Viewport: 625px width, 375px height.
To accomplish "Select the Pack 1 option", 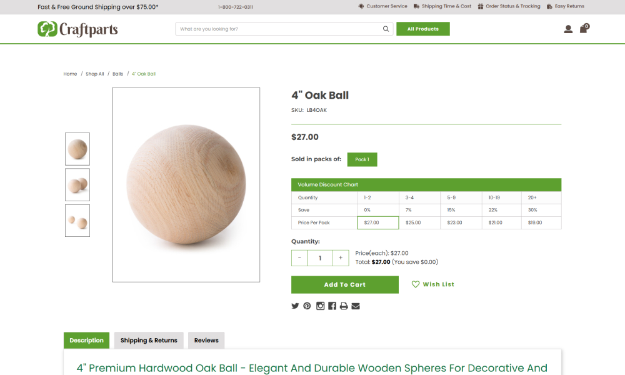I will (x=362, y=159).
